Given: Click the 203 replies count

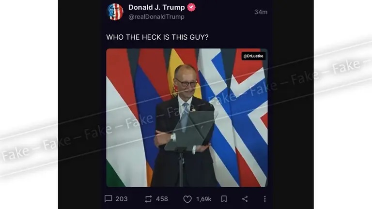Looking at the screenshot, I should pyautogui.click(x=122, y=199).
